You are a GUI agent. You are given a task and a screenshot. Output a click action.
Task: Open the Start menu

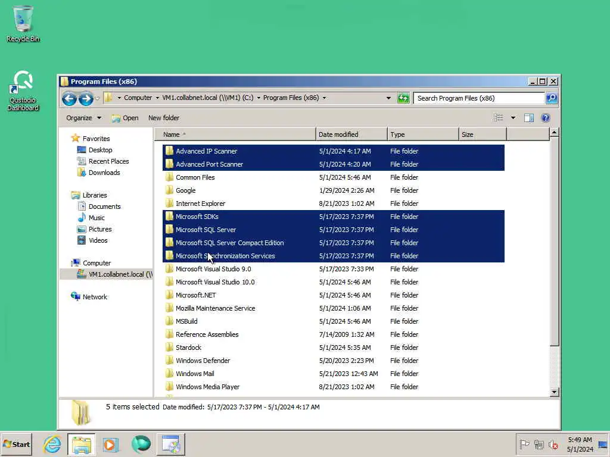[x=16, y=444]
